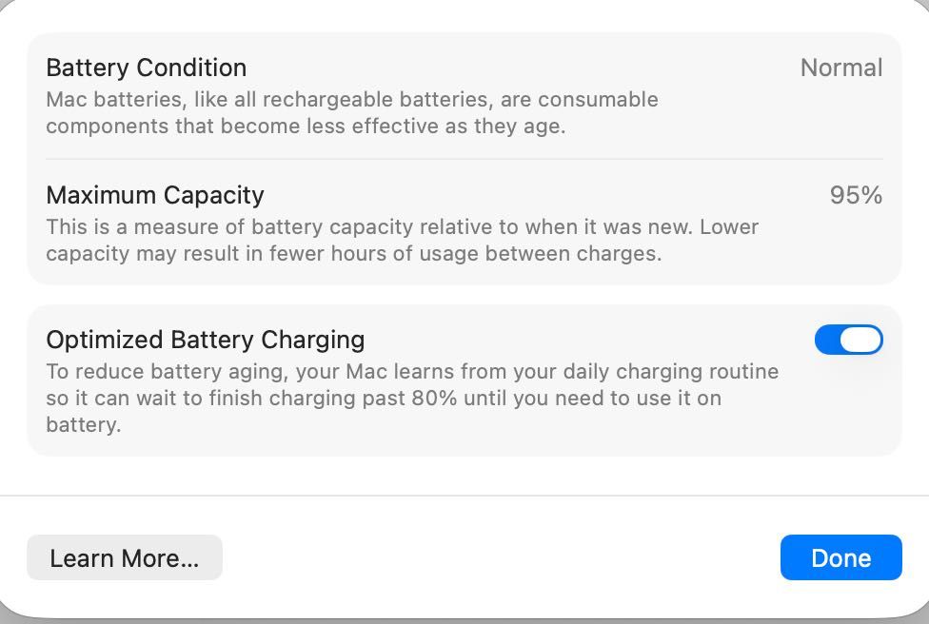Click the Battery Condition heading
Image resolution: width=929 pixels, height=624 pixels.
146,68
